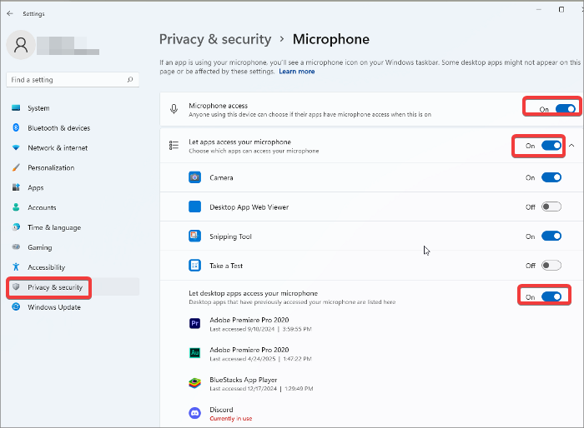The height and width of the screenshot is (428, 584).
Task: Click the Discord app icon
Action: (194, 414)
